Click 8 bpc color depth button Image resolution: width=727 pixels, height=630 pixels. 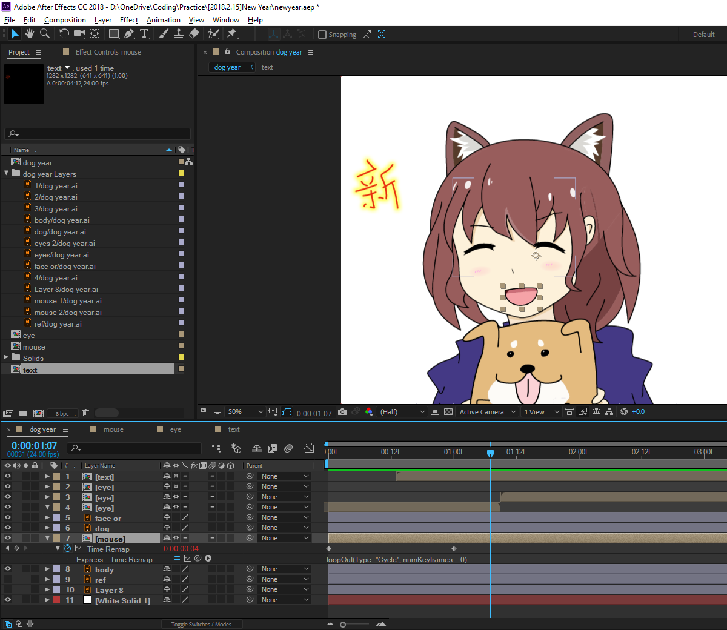[62, 413]
